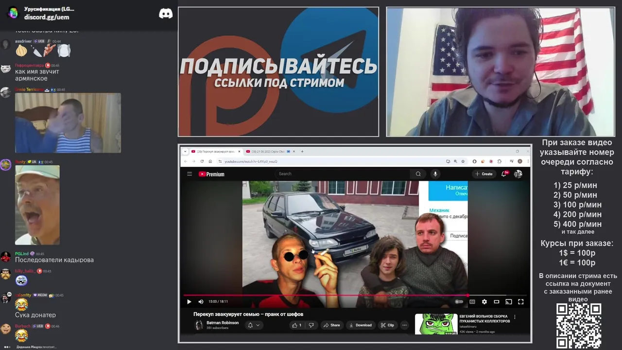Open the Create button

click(x=484, y=174)
